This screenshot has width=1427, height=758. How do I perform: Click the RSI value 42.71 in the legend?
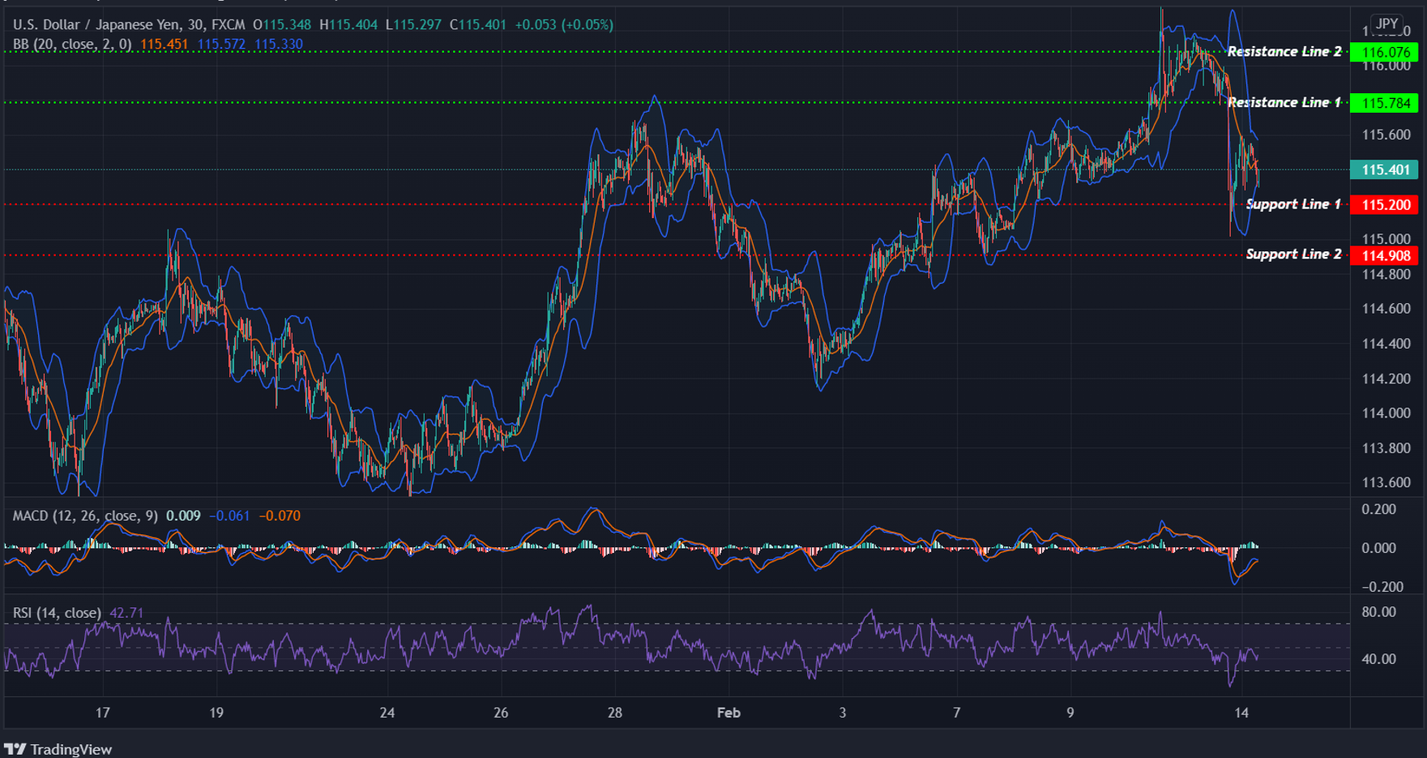pos(126,613)
